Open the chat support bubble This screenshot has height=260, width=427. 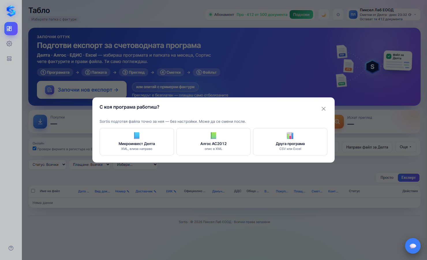pyautogui.click(x=413, y=246)
